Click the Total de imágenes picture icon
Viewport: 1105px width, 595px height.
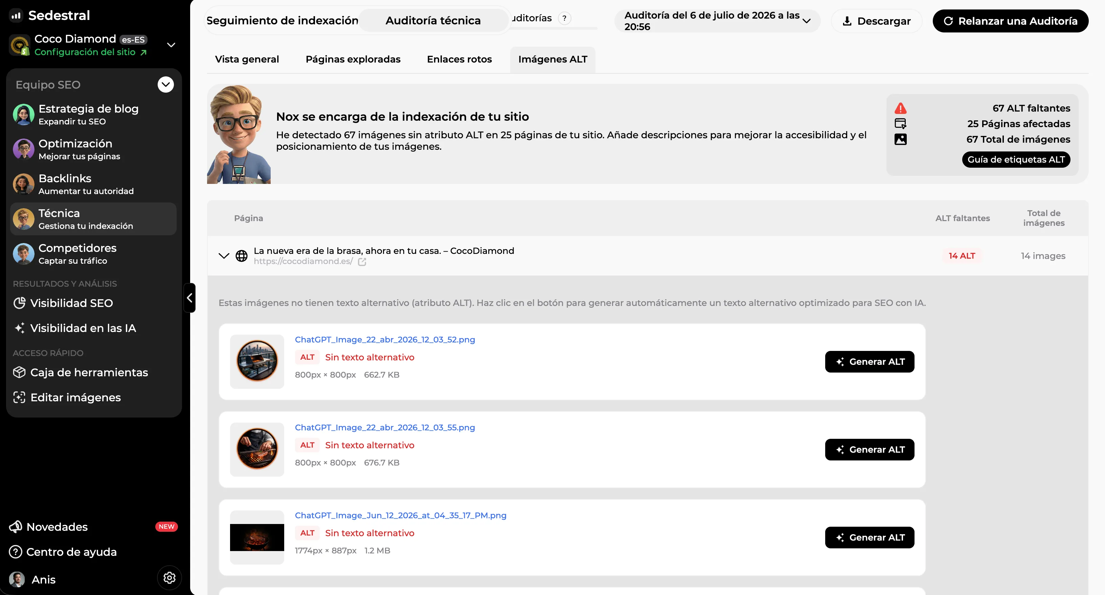pos(900,139)
